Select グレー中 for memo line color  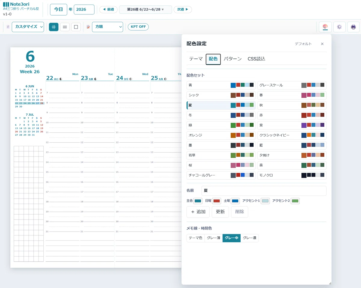232,238
